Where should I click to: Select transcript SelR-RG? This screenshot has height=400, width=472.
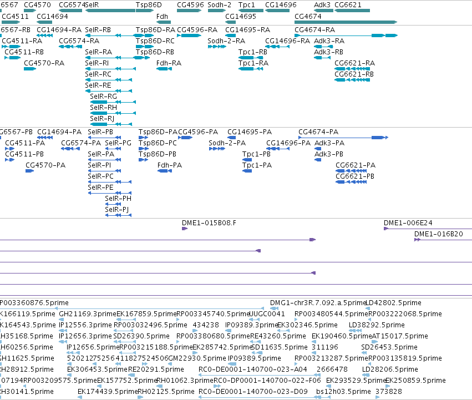(x=103, y=97)
